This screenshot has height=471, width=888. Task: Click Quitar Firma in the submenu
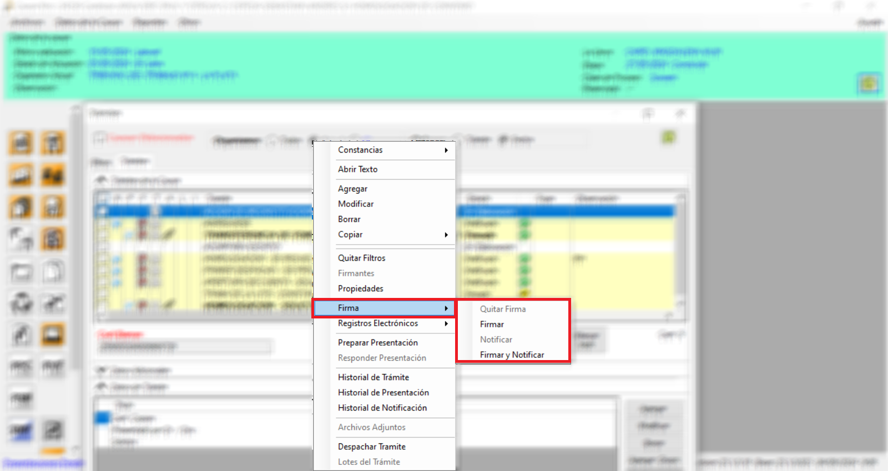503,309
